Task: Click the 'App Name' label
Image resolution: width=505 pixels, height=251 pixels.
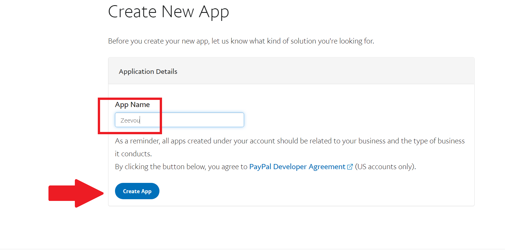Action: pyautogui.click(x=132, y=105)
